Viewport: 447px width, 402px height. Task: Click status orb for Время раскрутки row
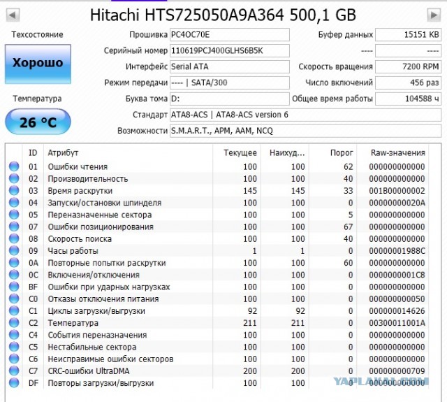click(14, 190)
